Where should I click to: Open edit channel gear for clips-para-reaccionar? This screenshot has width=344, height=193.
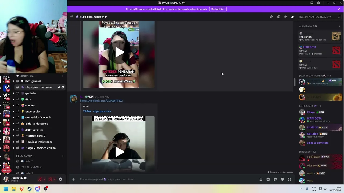[x=63, y=87]
